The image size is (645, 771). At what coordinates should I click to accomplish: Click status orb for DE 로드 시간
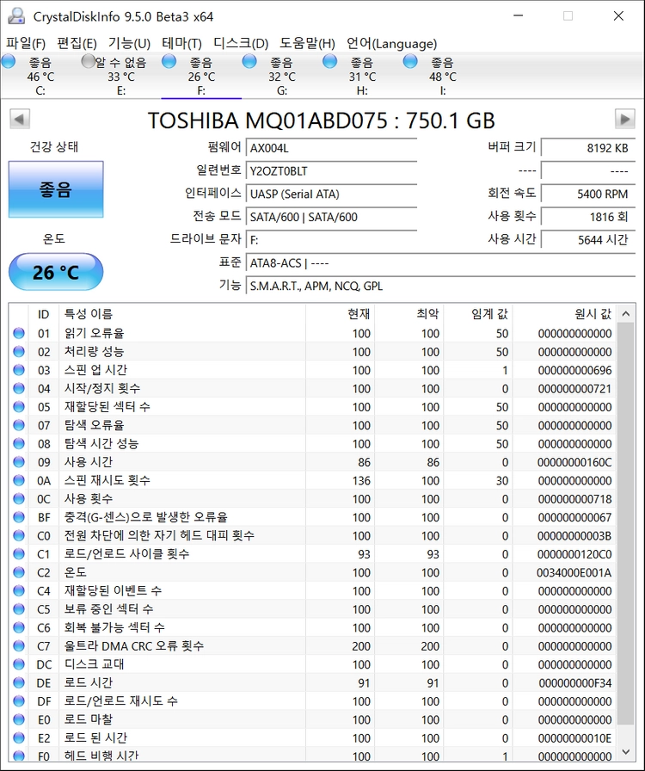[x=19, y=682]
